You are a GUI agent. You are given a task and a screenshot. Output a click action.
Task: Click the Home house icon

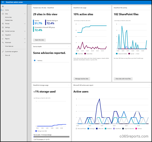coord(3,10)
